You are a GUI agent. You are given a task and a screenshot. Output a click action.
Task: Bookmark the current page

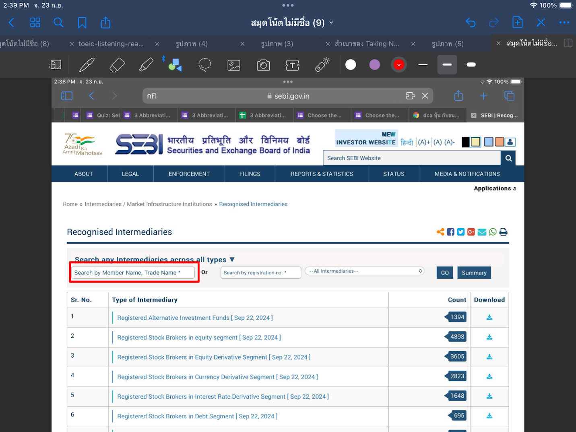coord(82,23)
